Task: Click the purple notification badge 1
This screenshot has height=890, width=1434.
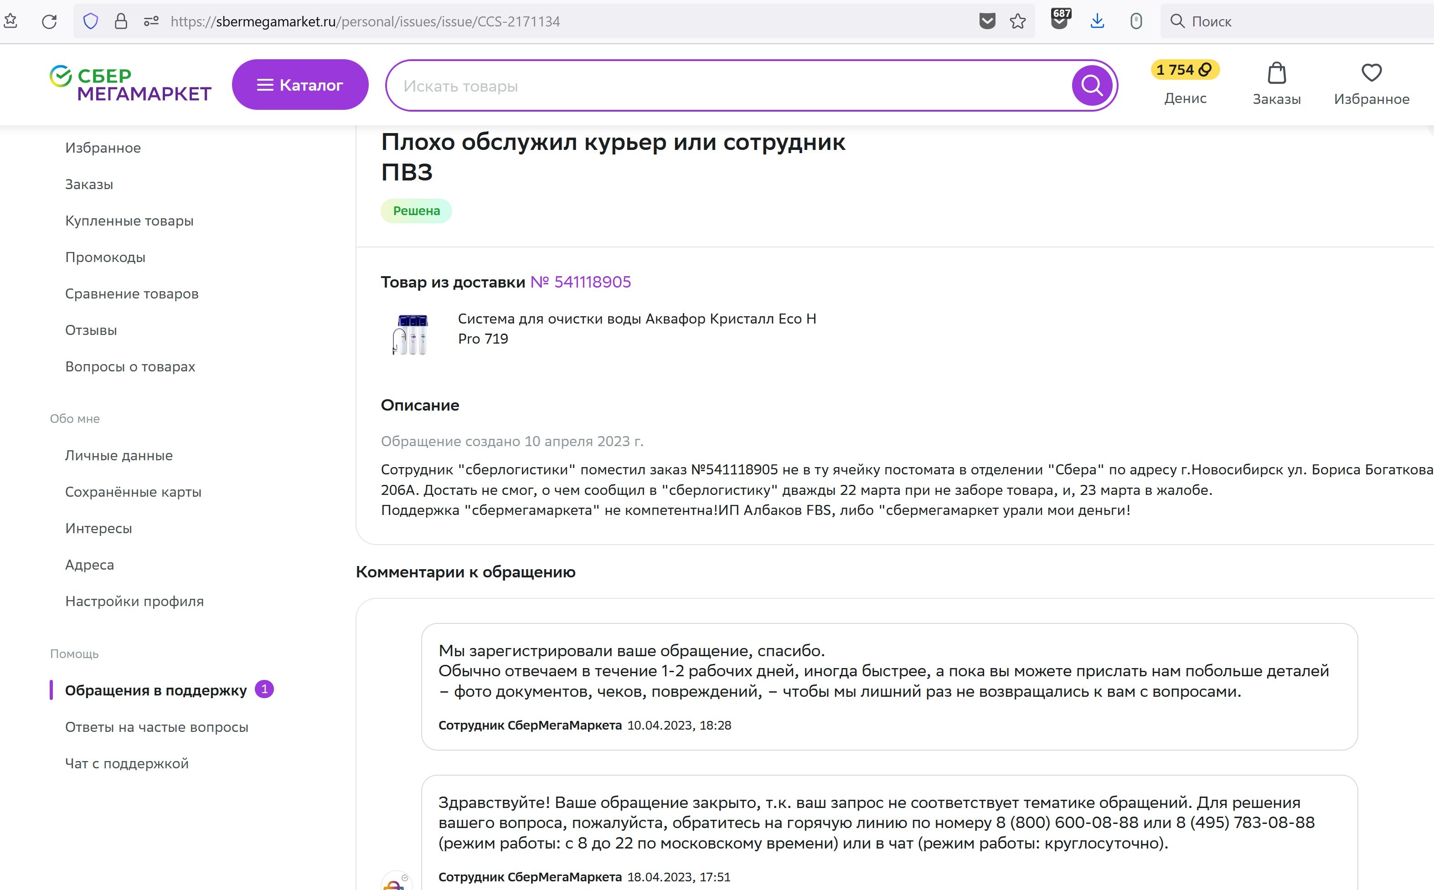Action: [264, 689]
